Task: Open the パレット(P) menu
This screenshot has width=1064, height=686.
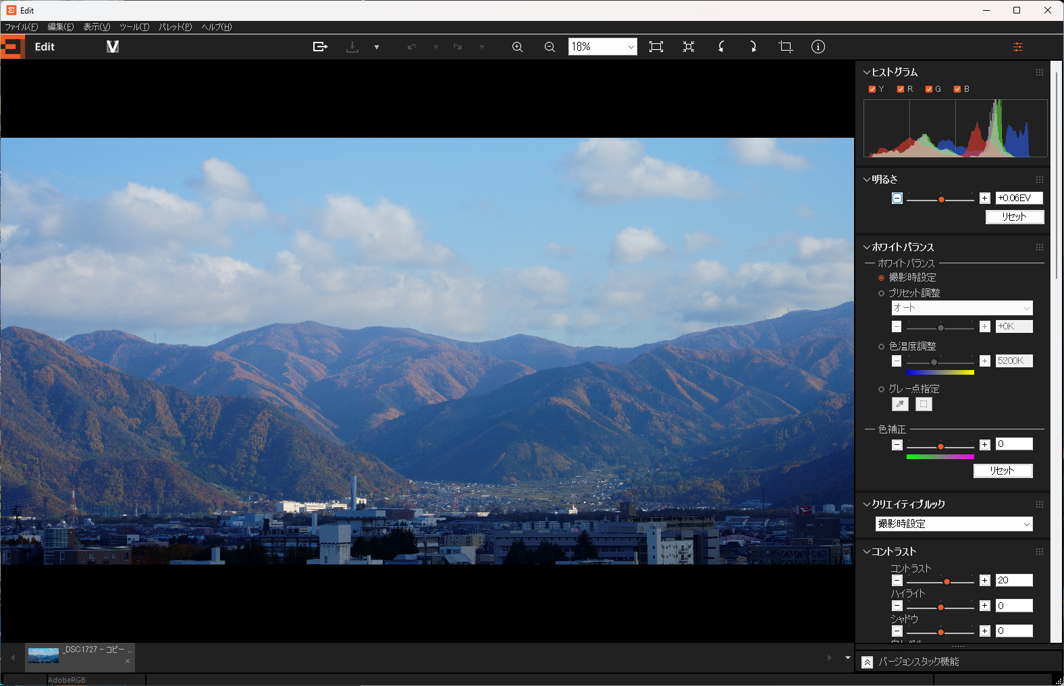Action: 176,27
